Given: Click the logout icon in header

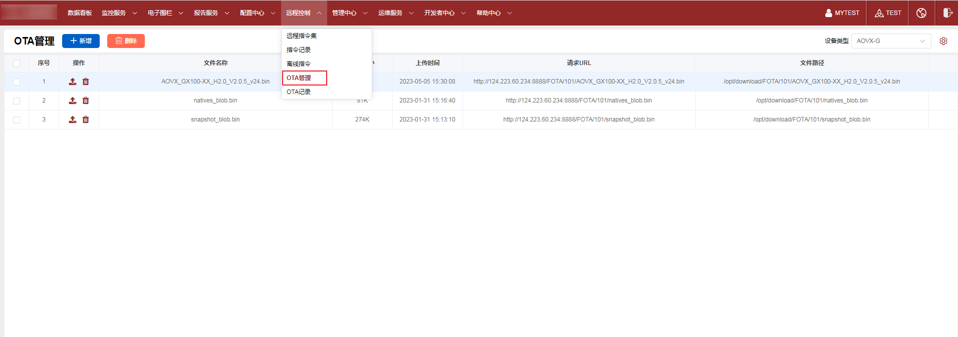Looking at the screenshot, I should [947, 13].
